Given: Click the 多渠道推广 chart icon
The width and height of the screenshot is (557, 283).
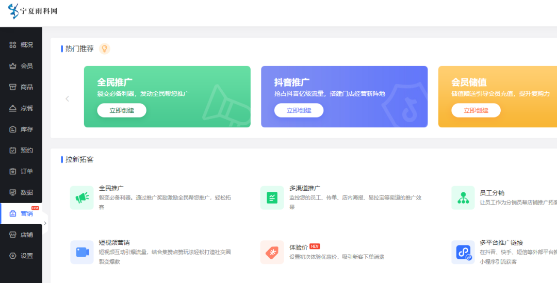Looking at the screenshot, I should click(x=272, y=197).
